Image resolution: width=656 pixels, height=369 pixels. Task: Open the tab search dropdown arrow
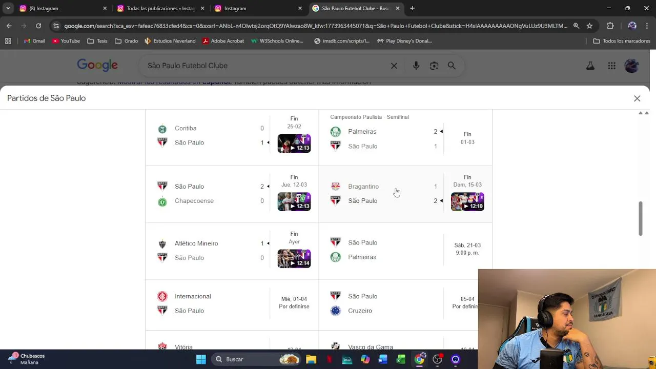pyautogui.click(x=8, y=8)
